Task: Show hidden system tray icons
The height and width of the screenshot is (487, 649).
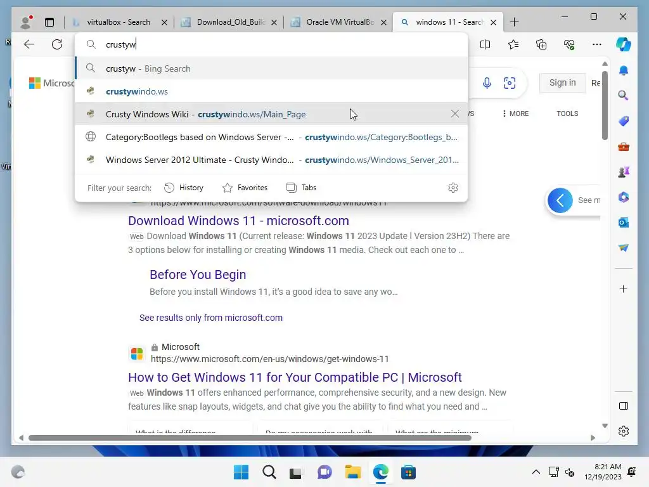Action: (536, 472)
